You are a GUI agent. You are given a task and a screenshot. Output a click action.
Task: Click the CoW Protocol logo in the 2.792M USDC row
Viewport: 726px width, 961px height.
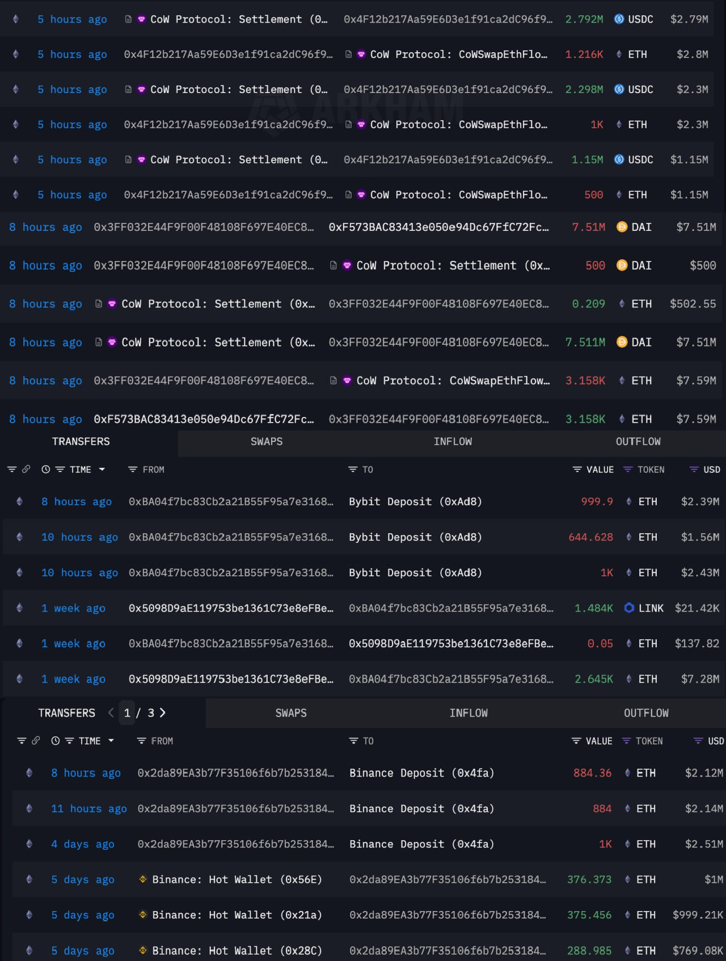point(141,19)
